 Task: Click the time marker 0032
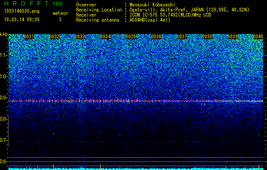[x=54, y=37]
